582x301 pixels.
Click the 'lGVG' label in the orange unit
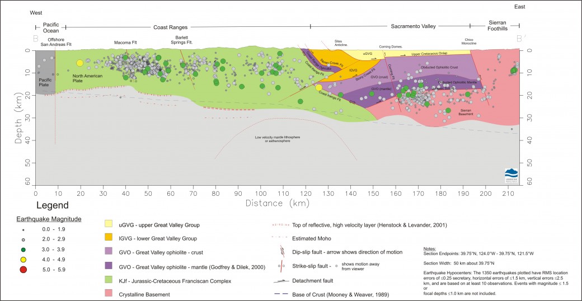(x=353, y=70)
